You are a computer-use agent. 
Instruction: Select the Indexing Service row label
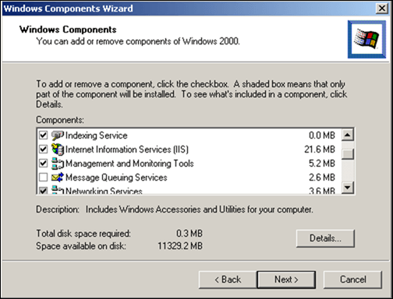(97, 135)
